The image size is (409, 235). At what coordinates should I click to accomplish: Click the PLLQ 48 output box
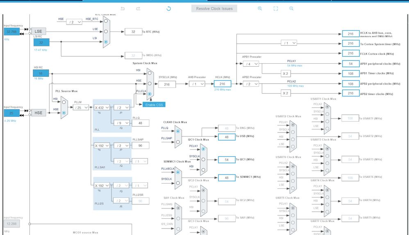(140, 123)
